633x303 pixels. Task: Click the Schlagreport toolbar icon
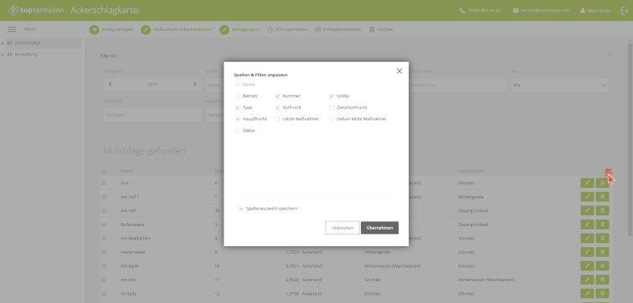coord(224,30)
